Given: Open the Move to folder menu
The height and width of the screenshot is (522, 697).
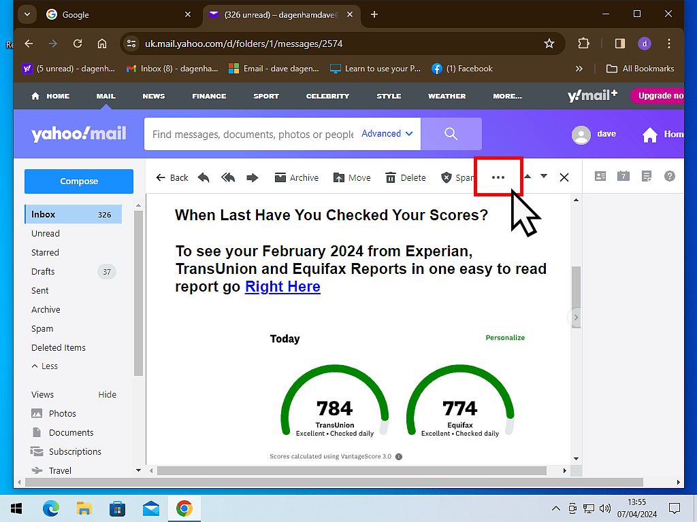Looking at the screenshot, I should [352, 177].
